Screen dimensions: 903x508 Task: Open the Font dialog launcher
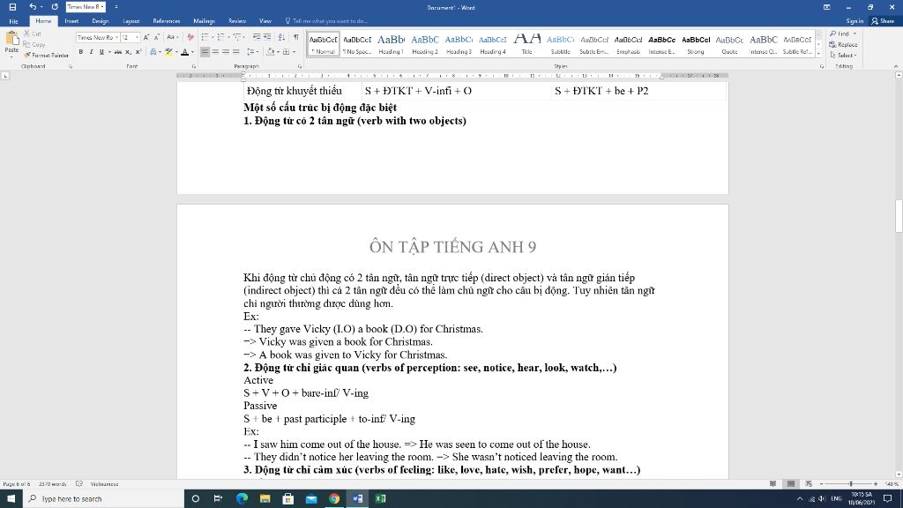(194, 67)
